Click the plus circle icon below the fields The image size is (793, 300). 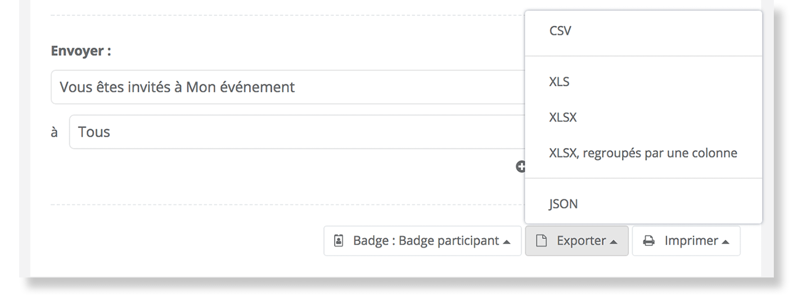(x=521, y=166)
